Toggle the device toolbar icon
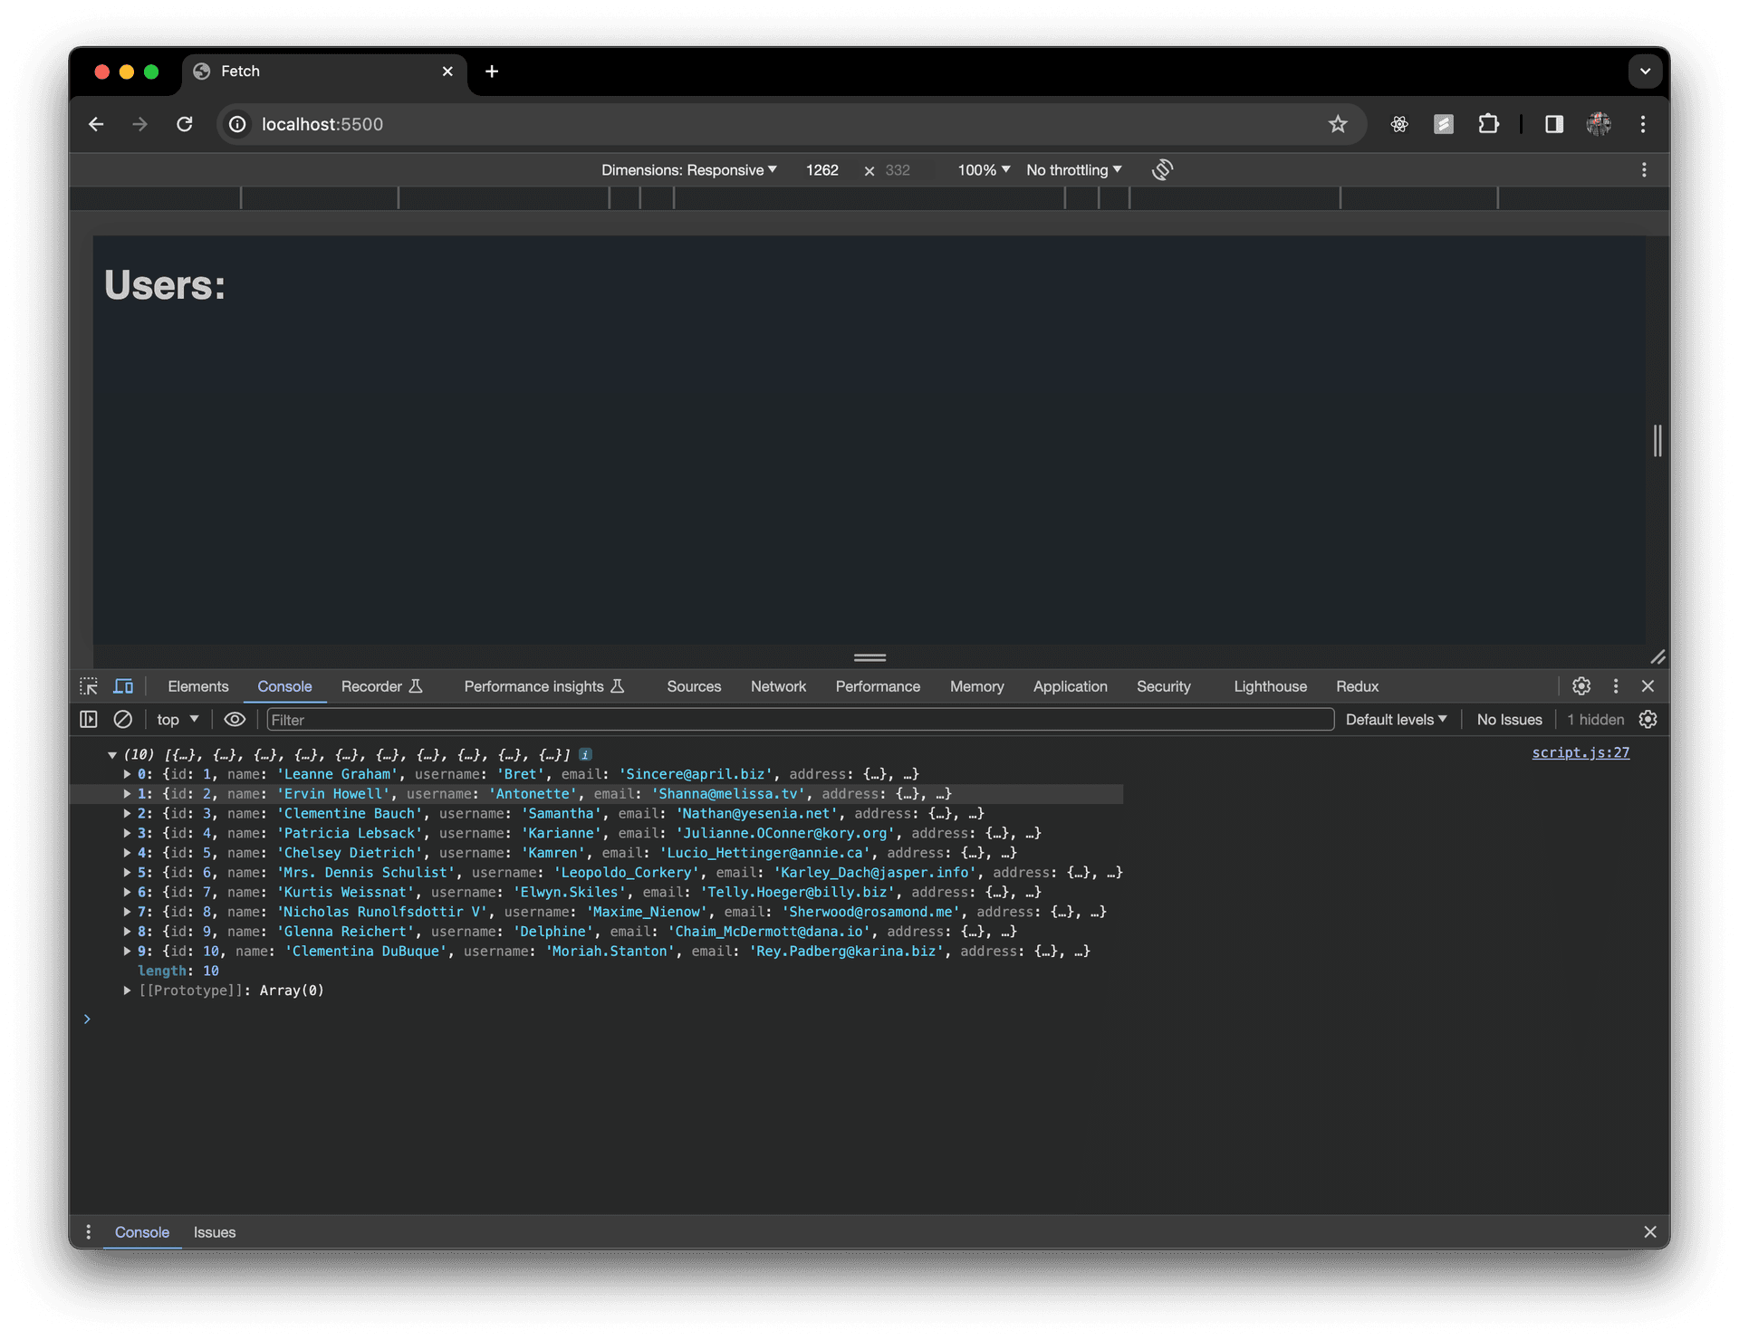This screenshot has height=1340, width=1739. tap(123, 686)
